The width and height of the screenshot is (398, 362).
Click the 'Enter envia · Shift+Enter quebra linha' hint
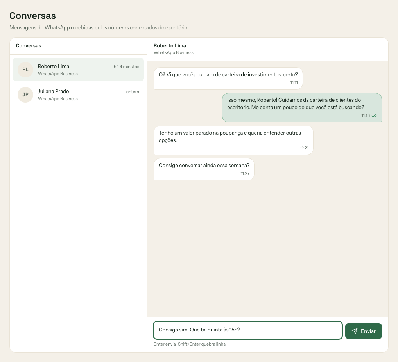[189, 344]
